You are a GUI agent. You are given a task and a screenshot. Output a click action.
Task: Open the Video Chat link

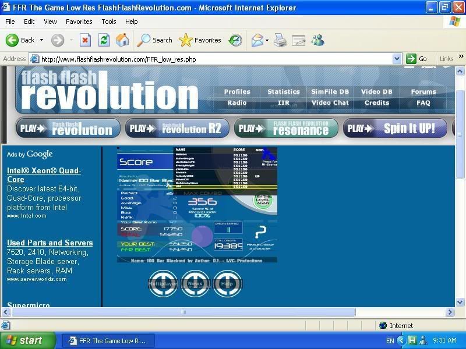click(330, 103)
